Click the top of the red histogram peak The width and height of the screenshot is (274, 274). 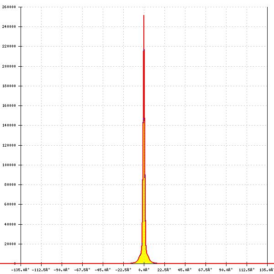144,16
